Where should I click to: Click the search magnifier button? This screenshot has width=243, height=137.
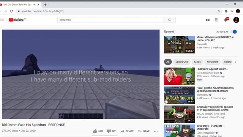click(170, 20)
